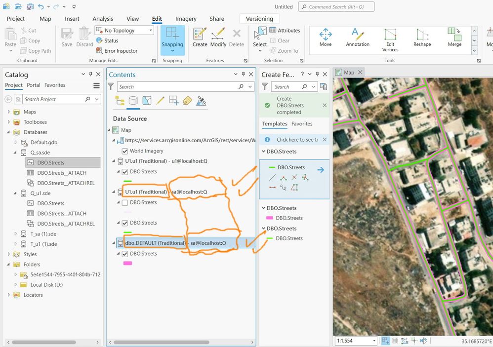The width and height of the screenshot is (493, 347).
Task: Click the pink DBO.Streets symbol swatch
Action: (x=127, y=264)
